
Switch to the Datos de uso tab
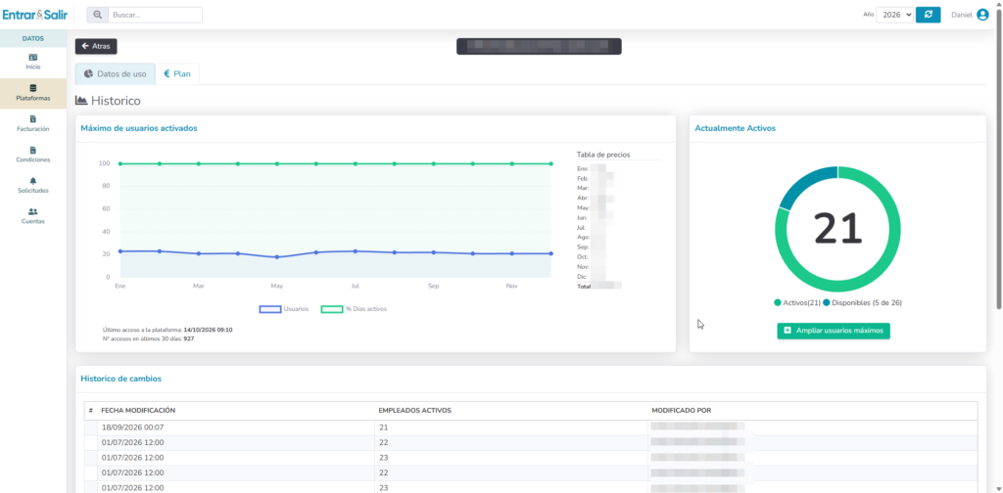[116, 74]
